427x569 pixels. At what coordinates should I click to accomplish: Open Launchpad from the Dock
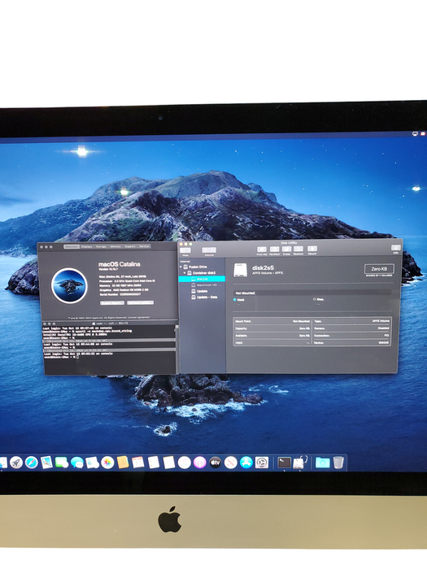(x=16, y=463)
